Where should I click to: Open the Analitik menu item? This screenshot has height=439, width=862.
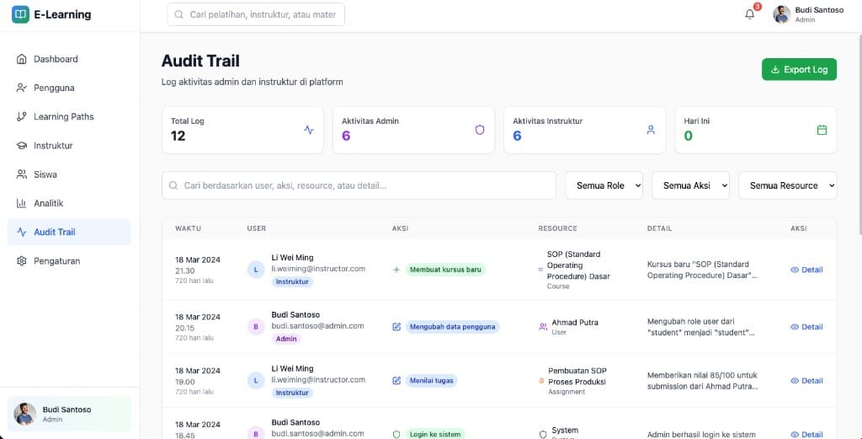point(69,204)
